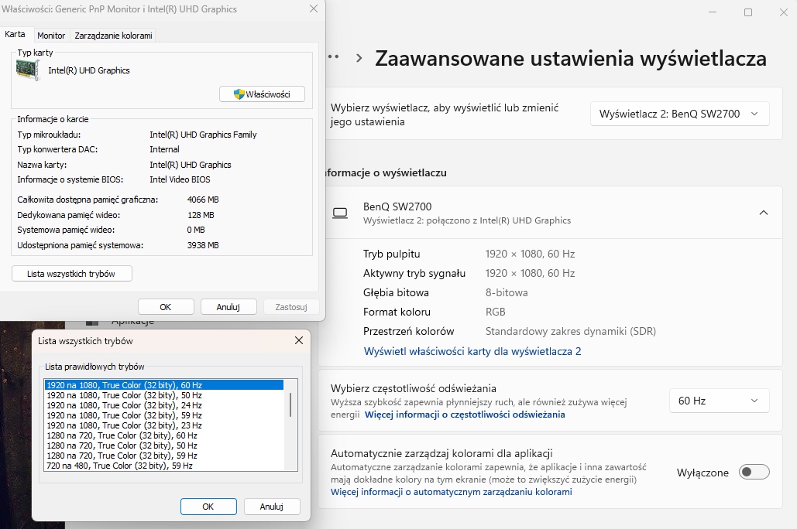Switch to the Monitor tab

[52, 36]
